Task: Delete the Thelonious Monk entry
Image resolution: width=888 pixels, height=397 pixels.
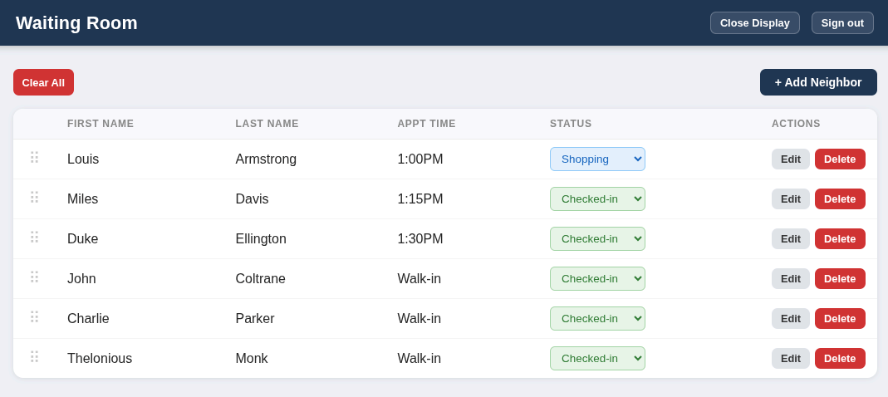Action: pos(840,359)
